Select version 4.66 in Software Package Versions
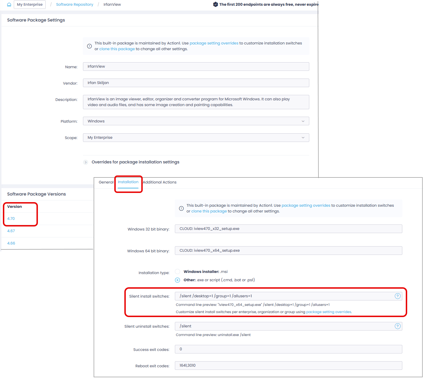This screenshot has width=425, height=379. pos(11,243)
